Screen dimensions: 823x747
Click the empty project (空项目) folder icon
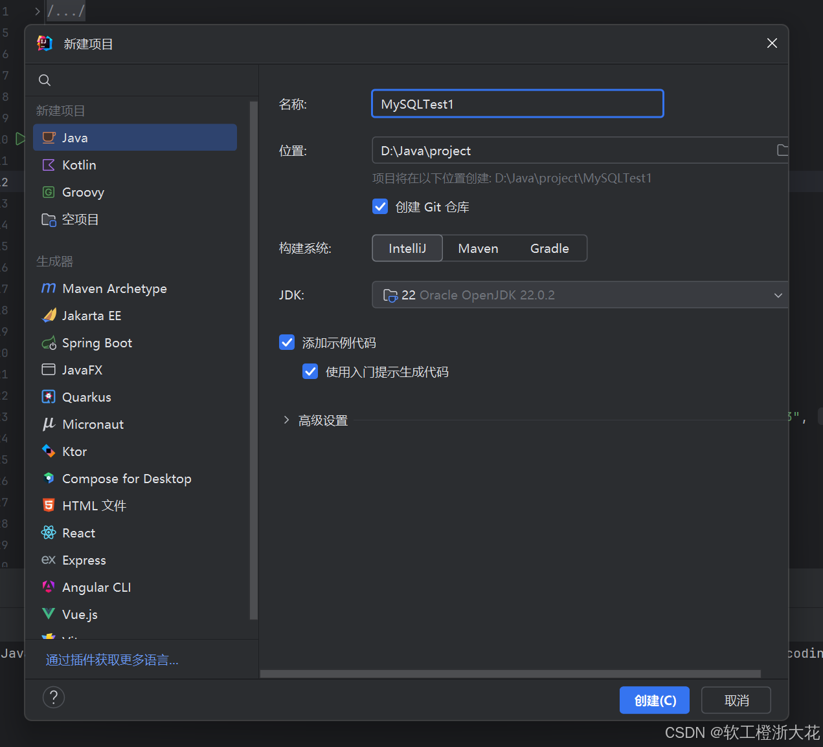click(x=49, y=220)
